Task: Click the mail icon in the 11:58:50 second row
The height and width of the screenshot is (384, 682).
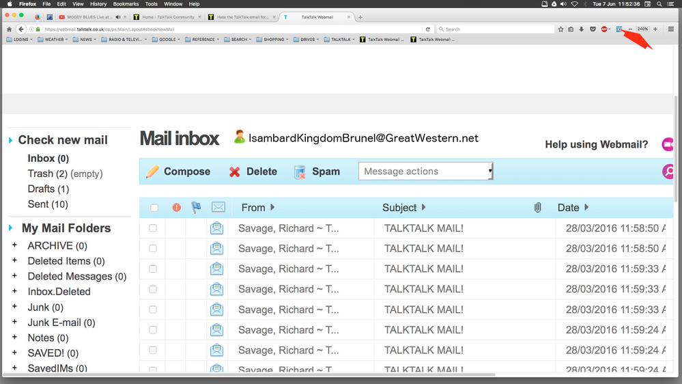Action: 216,249
